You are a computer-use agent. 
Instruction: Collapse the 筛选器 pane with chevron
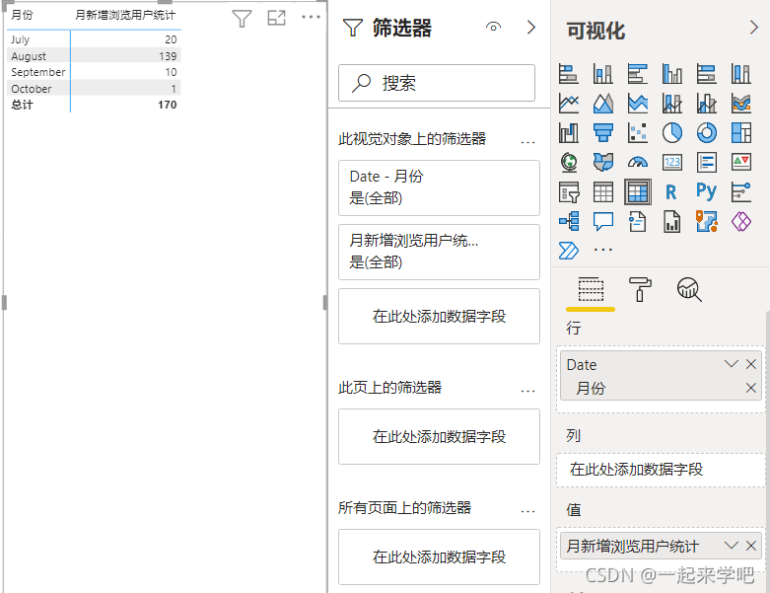530,27
